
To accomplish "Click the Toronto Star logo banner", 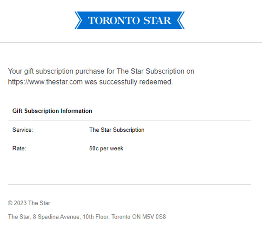I will 129,20.
